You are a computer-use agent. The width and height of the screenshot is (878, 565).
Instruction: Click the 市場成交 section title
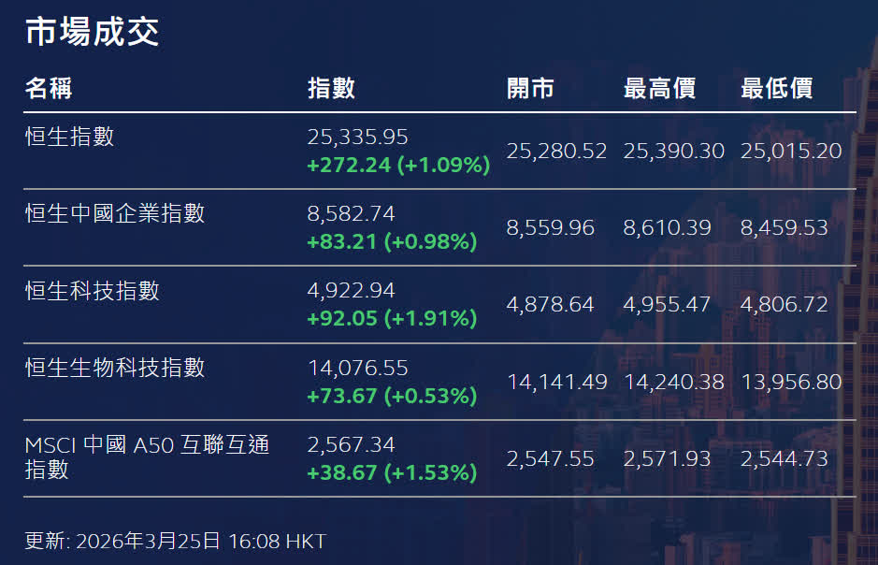pos(92,32)
